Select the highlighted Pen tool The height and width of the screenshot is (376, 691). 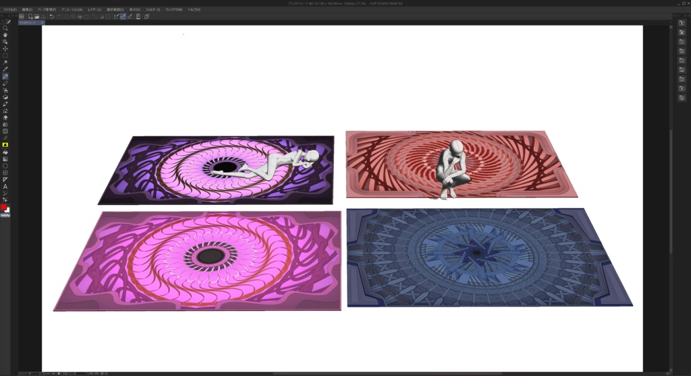5,76
